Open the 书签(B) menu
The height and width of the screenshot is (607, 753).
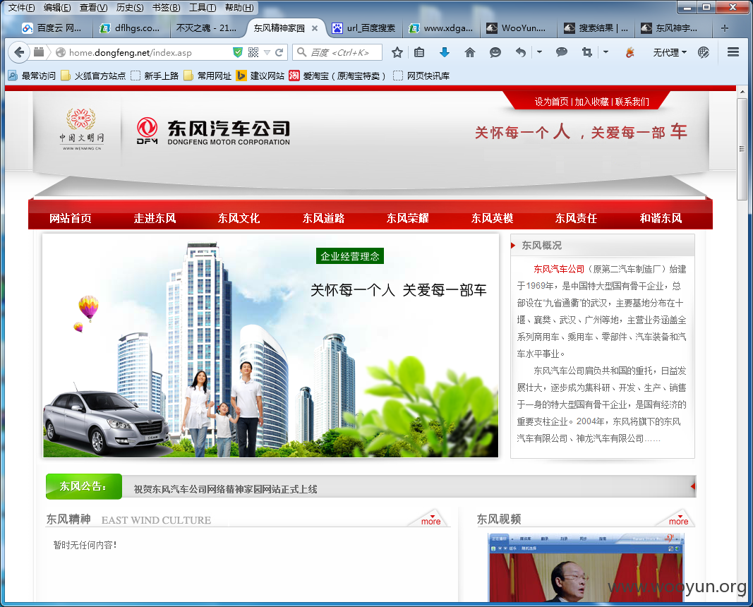pos(166,8)
